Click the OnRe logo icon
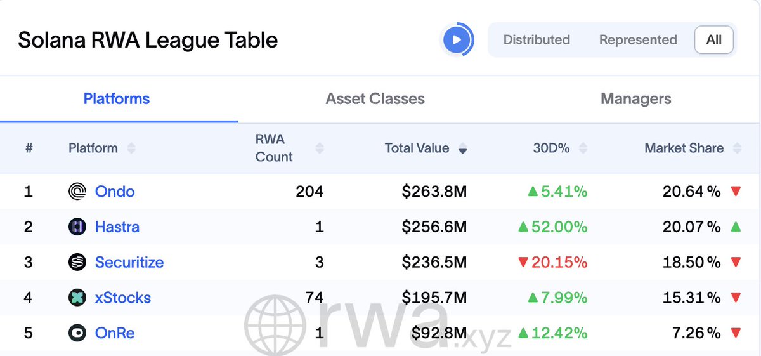This screenshot has width=761, height=356. click(x=77, y=333)
